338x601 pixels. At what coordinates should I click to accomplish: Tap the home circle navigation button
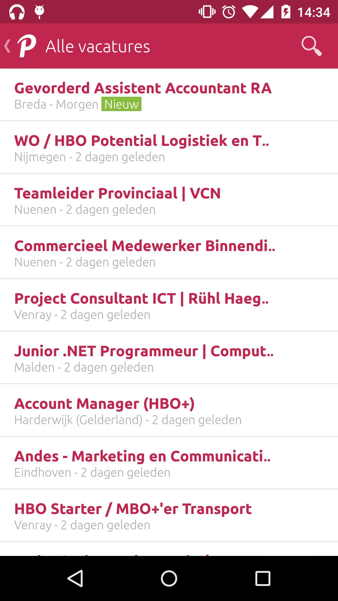click(168, 578)
